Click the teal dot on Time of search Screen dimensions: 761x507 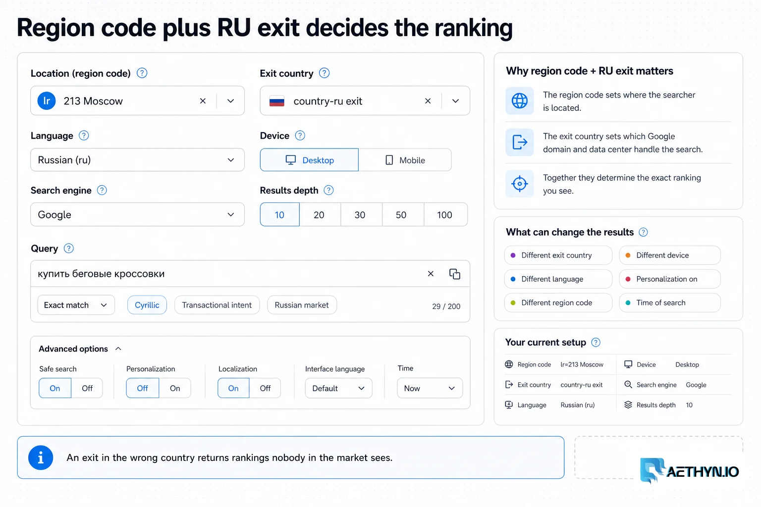pos(628,303)
